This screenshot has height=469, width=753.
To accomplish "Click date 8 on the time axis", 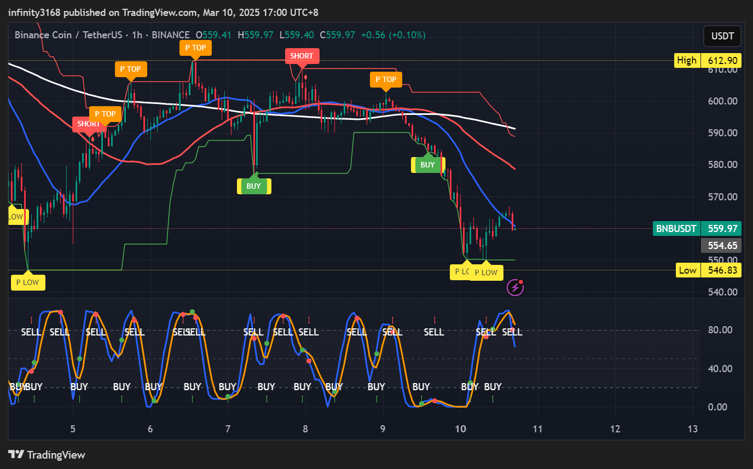I will point(305,429).
